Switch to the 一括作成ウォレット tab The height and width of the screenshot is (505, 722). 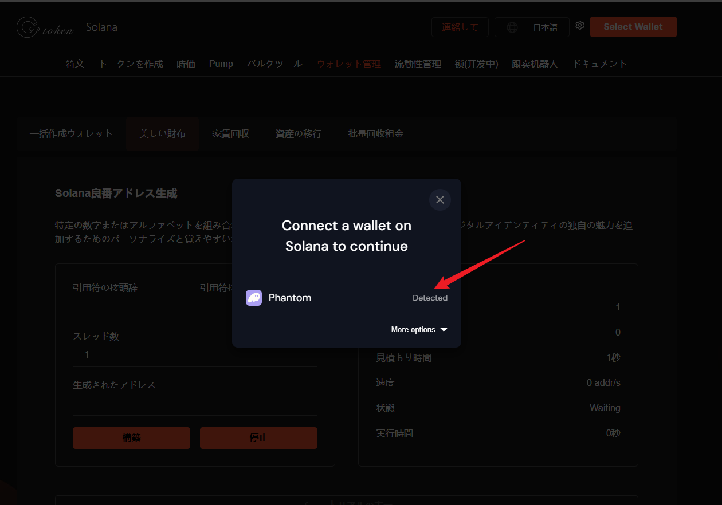71,134
